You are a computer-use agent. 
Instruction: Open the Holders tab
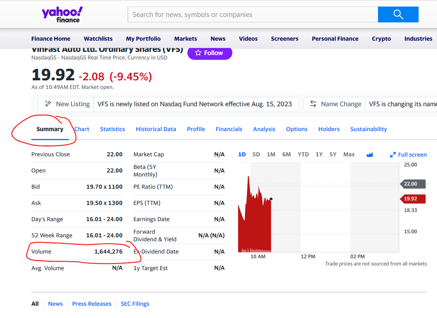point(329,129)
